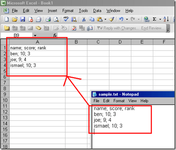Open the Window menu
176x150 pixels.
(x=113, y=11)
